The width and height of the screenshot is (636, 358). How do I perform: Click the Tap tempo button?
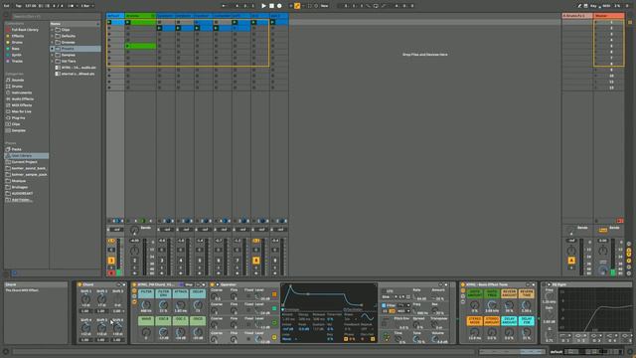18,6
